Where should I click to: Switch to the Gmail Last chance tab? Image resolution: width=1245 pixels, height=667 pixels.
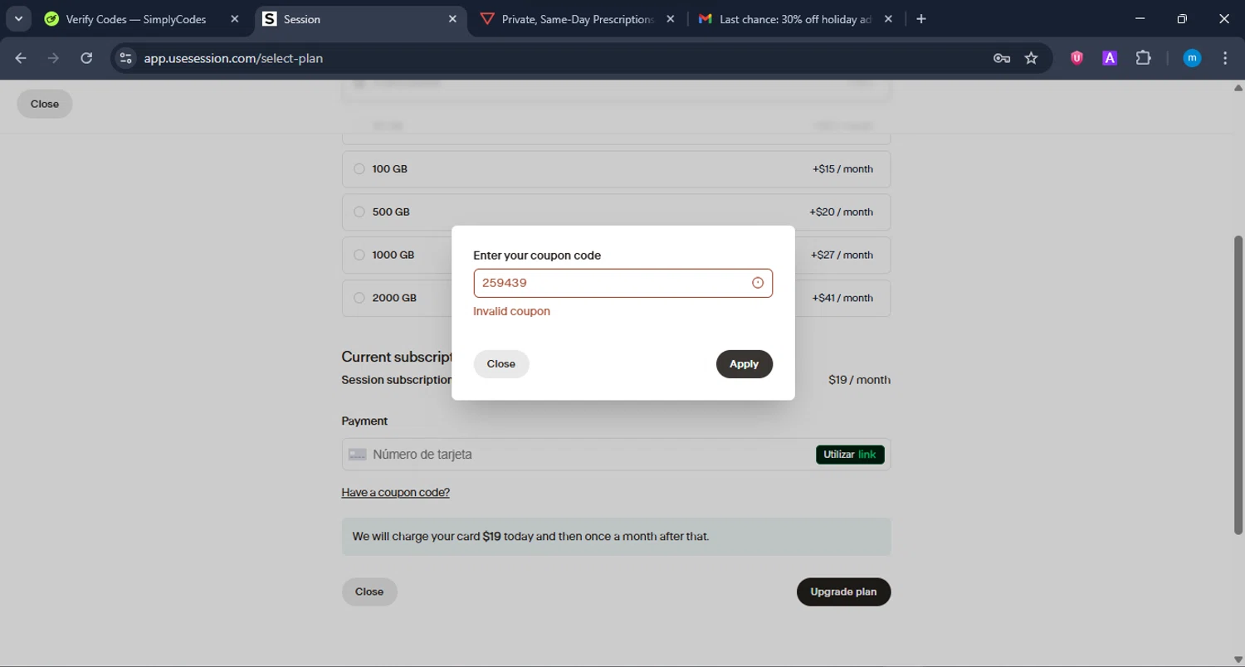(797, 19)
